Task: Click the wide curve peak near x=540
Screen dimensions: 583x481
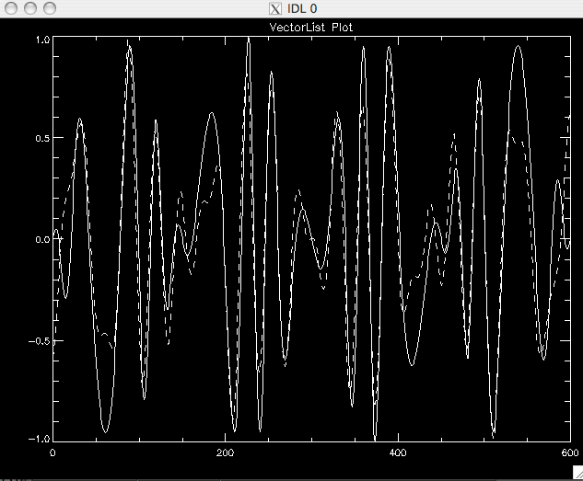Action: pyautogui.click(x=519, y=46)
